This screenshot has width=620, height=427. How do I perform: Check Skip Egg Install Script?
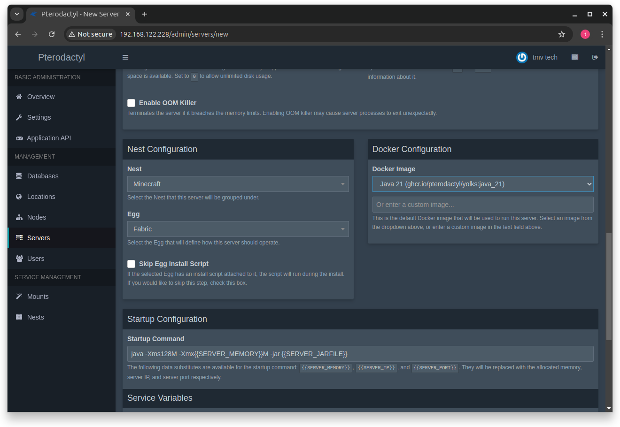coord(131,264)
